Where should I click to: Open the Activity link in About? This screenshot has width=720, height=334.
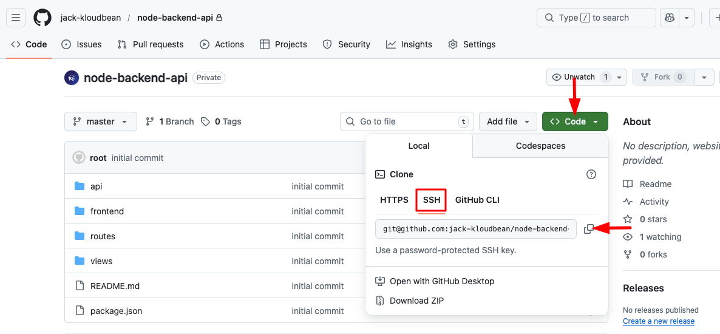coord(646,202)
